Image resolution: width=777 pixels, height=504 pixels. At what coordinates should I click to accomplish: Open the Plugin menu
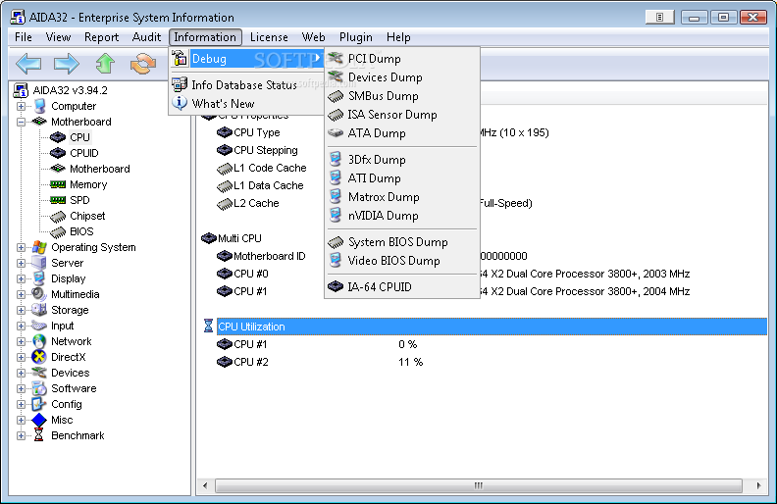coord(355,37)
